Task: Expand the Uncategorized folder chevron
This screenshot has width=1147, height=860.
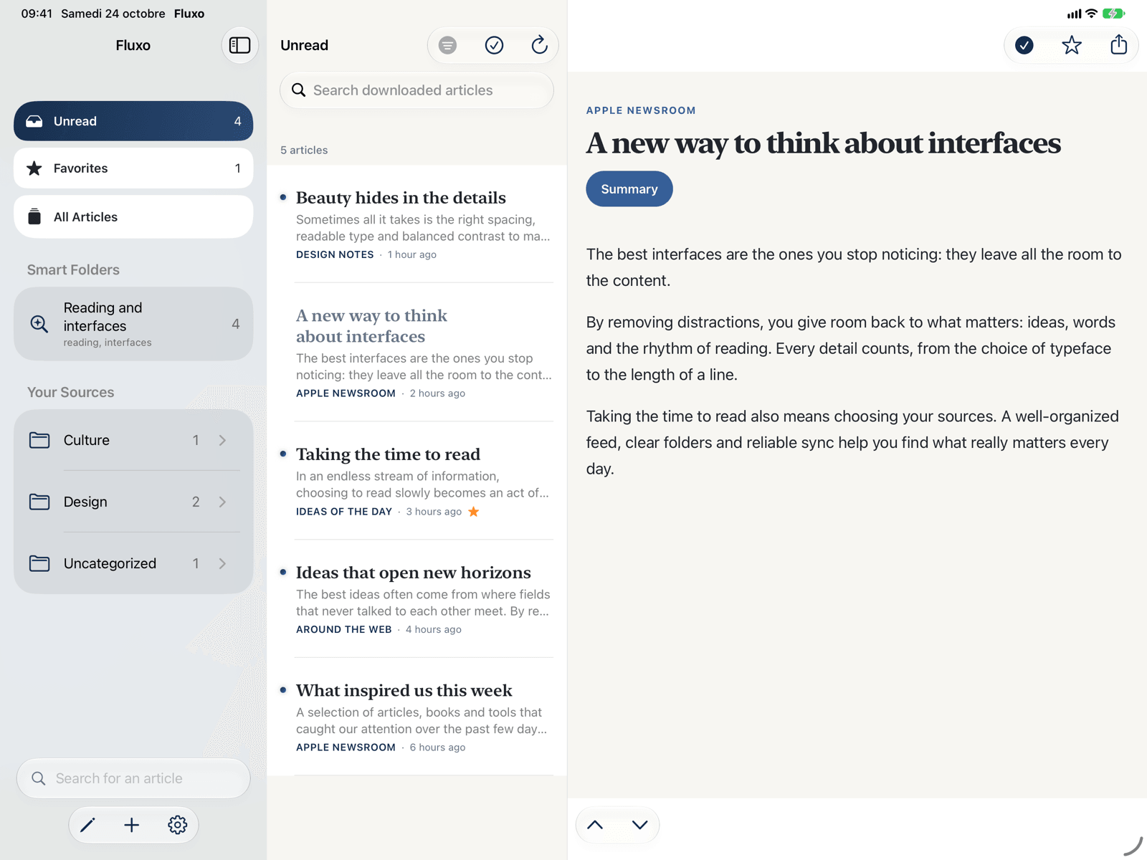Action: 222,563
